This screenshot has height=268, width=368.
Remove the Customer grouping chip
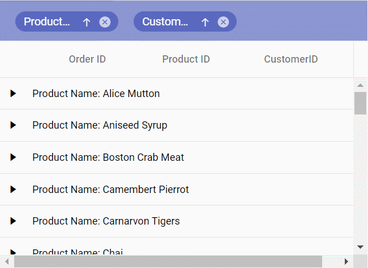[x=223, y=22]
